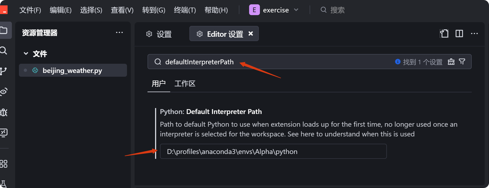Viewport: 489px width, 188px height.
Task: Open the Run and Debug panel
Action: 4,113
